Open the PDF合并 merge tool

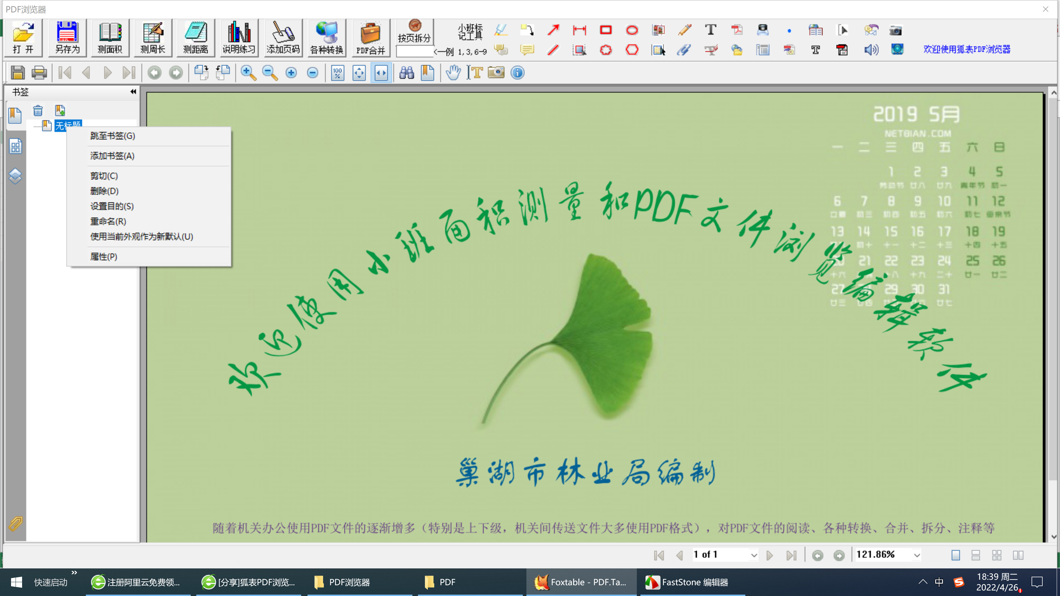[370, 38]
